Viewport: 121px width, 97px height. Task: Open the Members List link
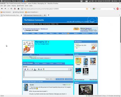[44, 29]
